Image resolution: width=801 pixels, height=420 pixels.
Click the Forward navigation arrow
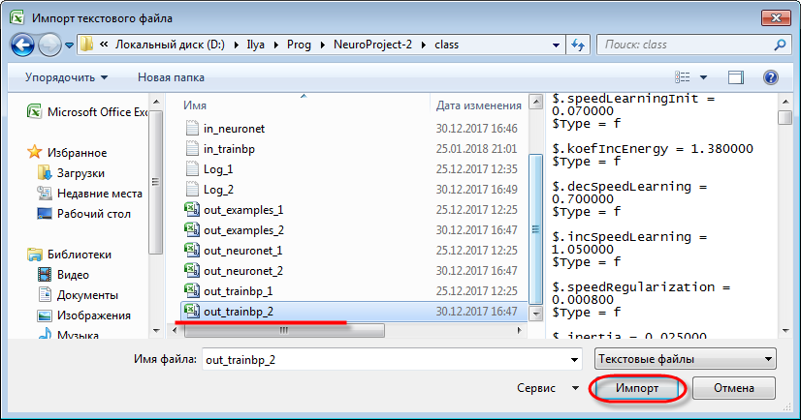[49, 45]
